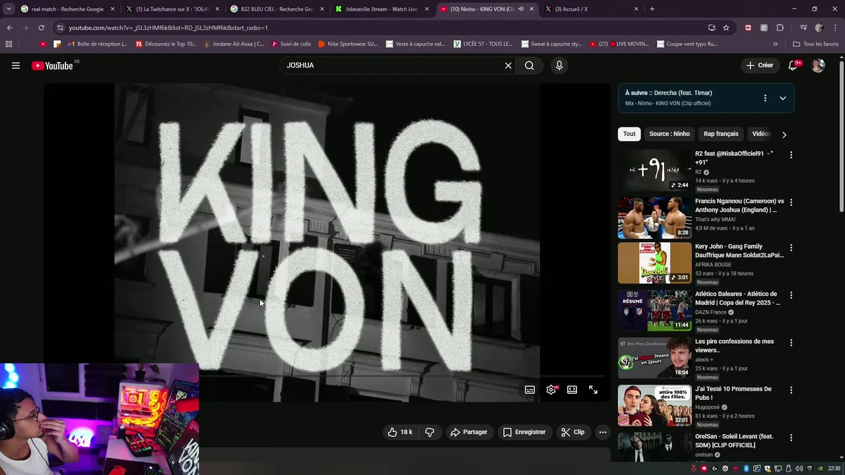
Task: Go back to the previous page
Action: click(9, 28)
